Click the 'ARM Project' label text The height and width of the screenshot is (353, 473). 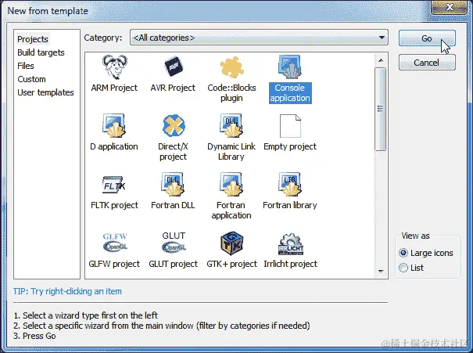click(x=114, y=88)
